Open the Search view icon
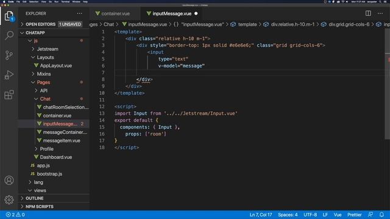This screenshot has width=390, height=219. (x=9, y=35)
